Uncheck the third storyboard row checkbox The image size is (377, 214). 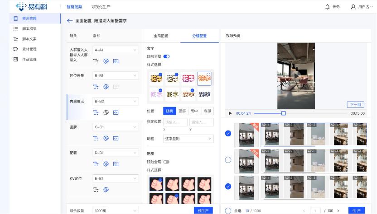tap(228, 186)
